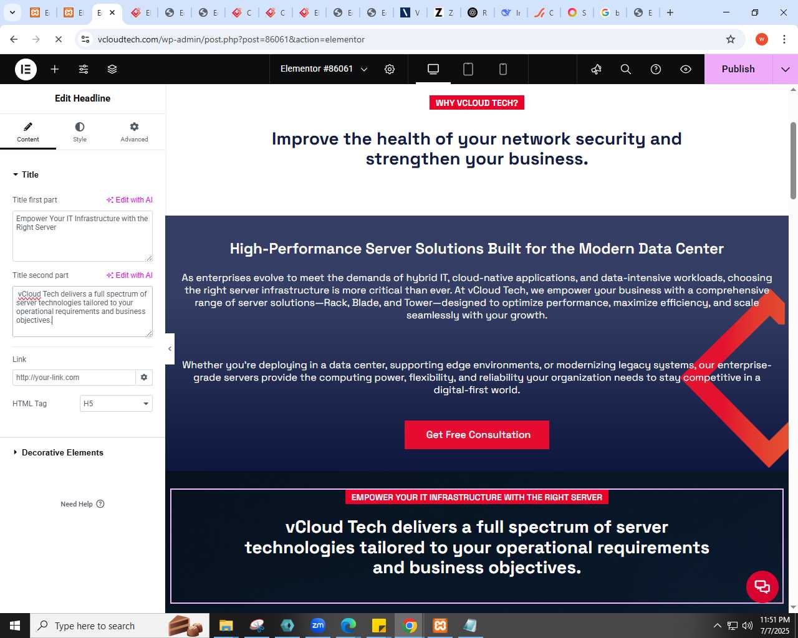This screenshot has width=798, height=638.
Task: Bookmark this page with the star icon
Action: click(x=731, y=39)
